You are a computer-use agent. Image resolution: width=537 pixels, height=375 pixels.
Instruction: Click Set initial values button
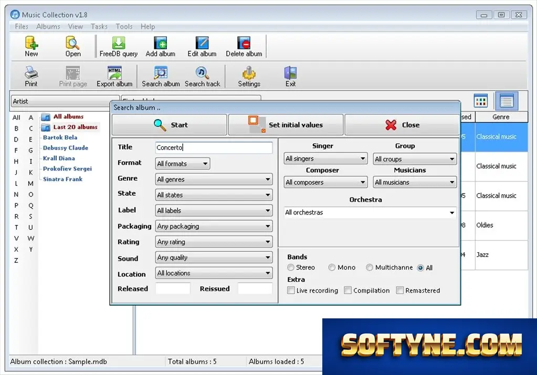pos(286,125)
